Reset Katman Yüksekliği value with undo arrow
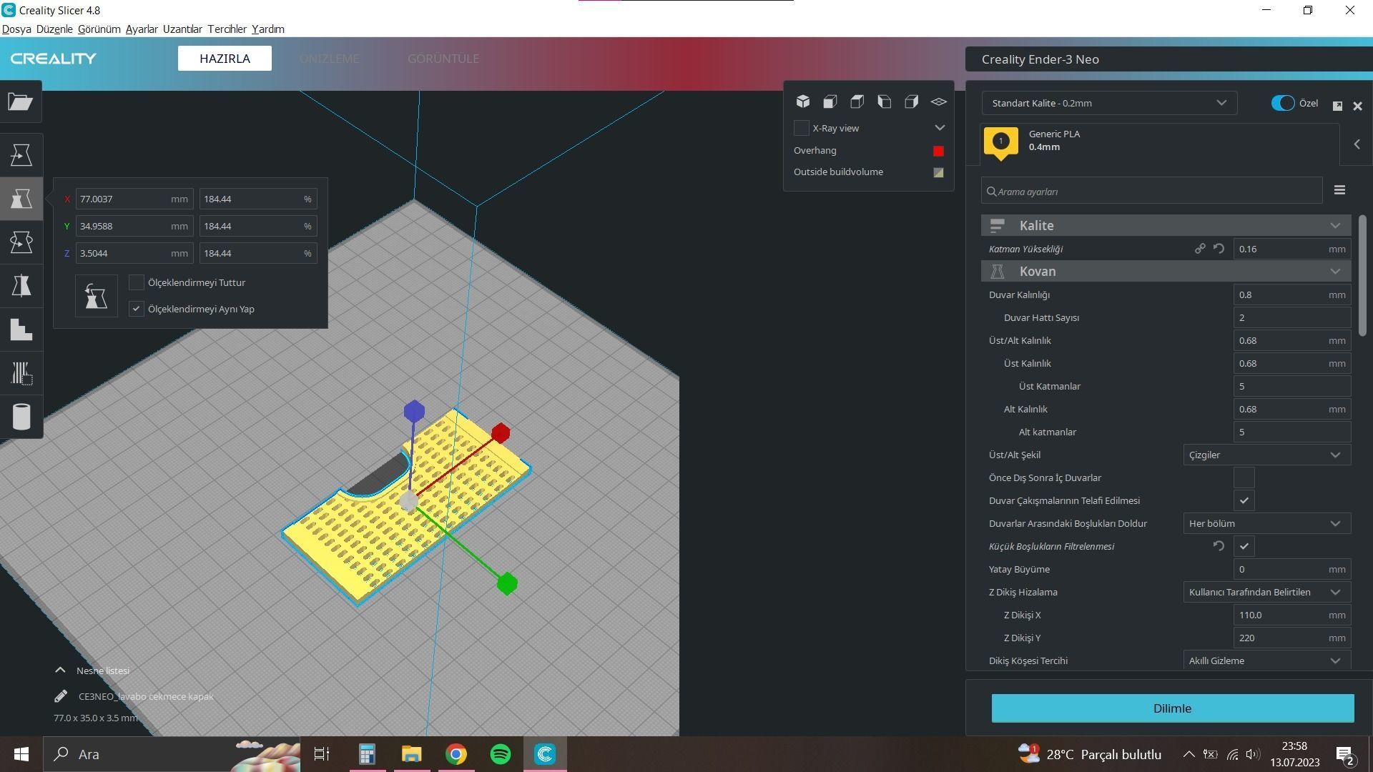 click(1219, 249)
